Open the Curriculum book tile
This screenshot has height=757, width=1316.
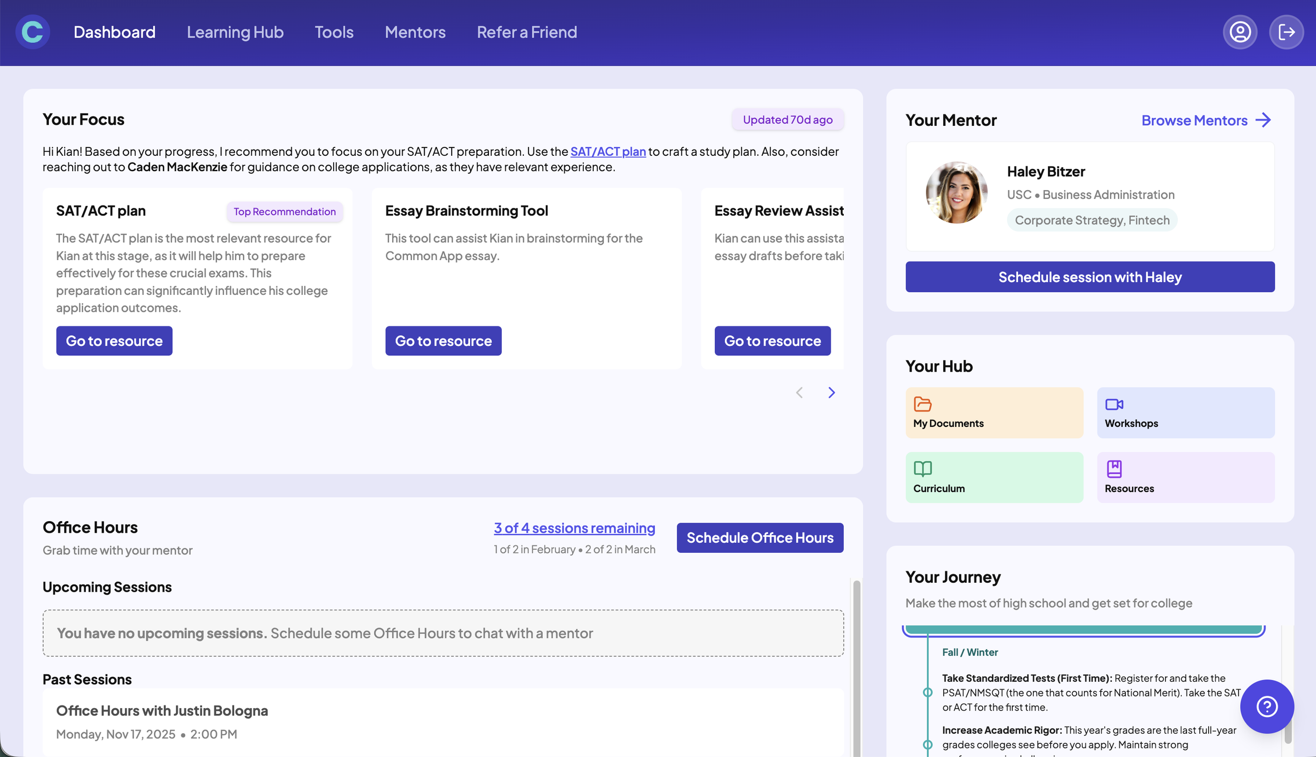pyautogui.click(x=994, y=477)
